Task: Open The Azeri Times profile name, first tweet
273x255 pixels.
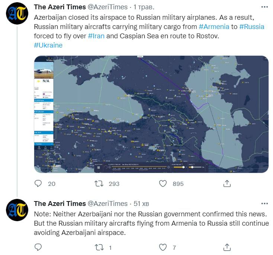Action: (x=59, y=7)
